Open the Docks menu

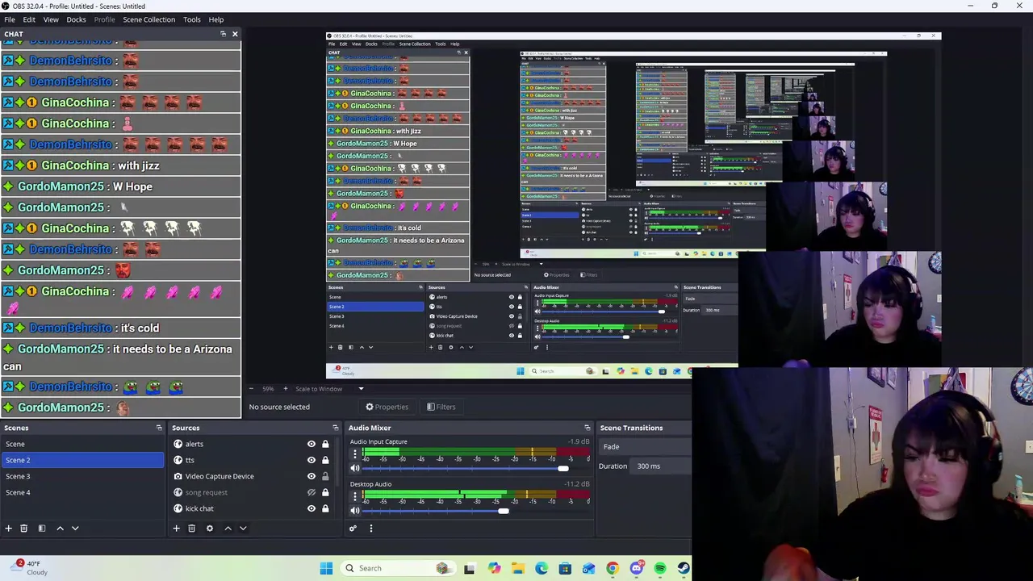tap(76, 19)
